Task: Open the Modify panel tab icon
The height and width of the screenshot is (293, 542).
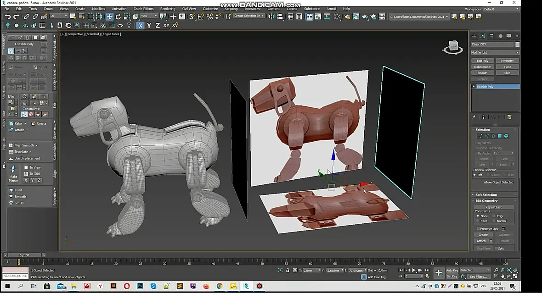Action: pyautogui.click(x=483, y=36)
